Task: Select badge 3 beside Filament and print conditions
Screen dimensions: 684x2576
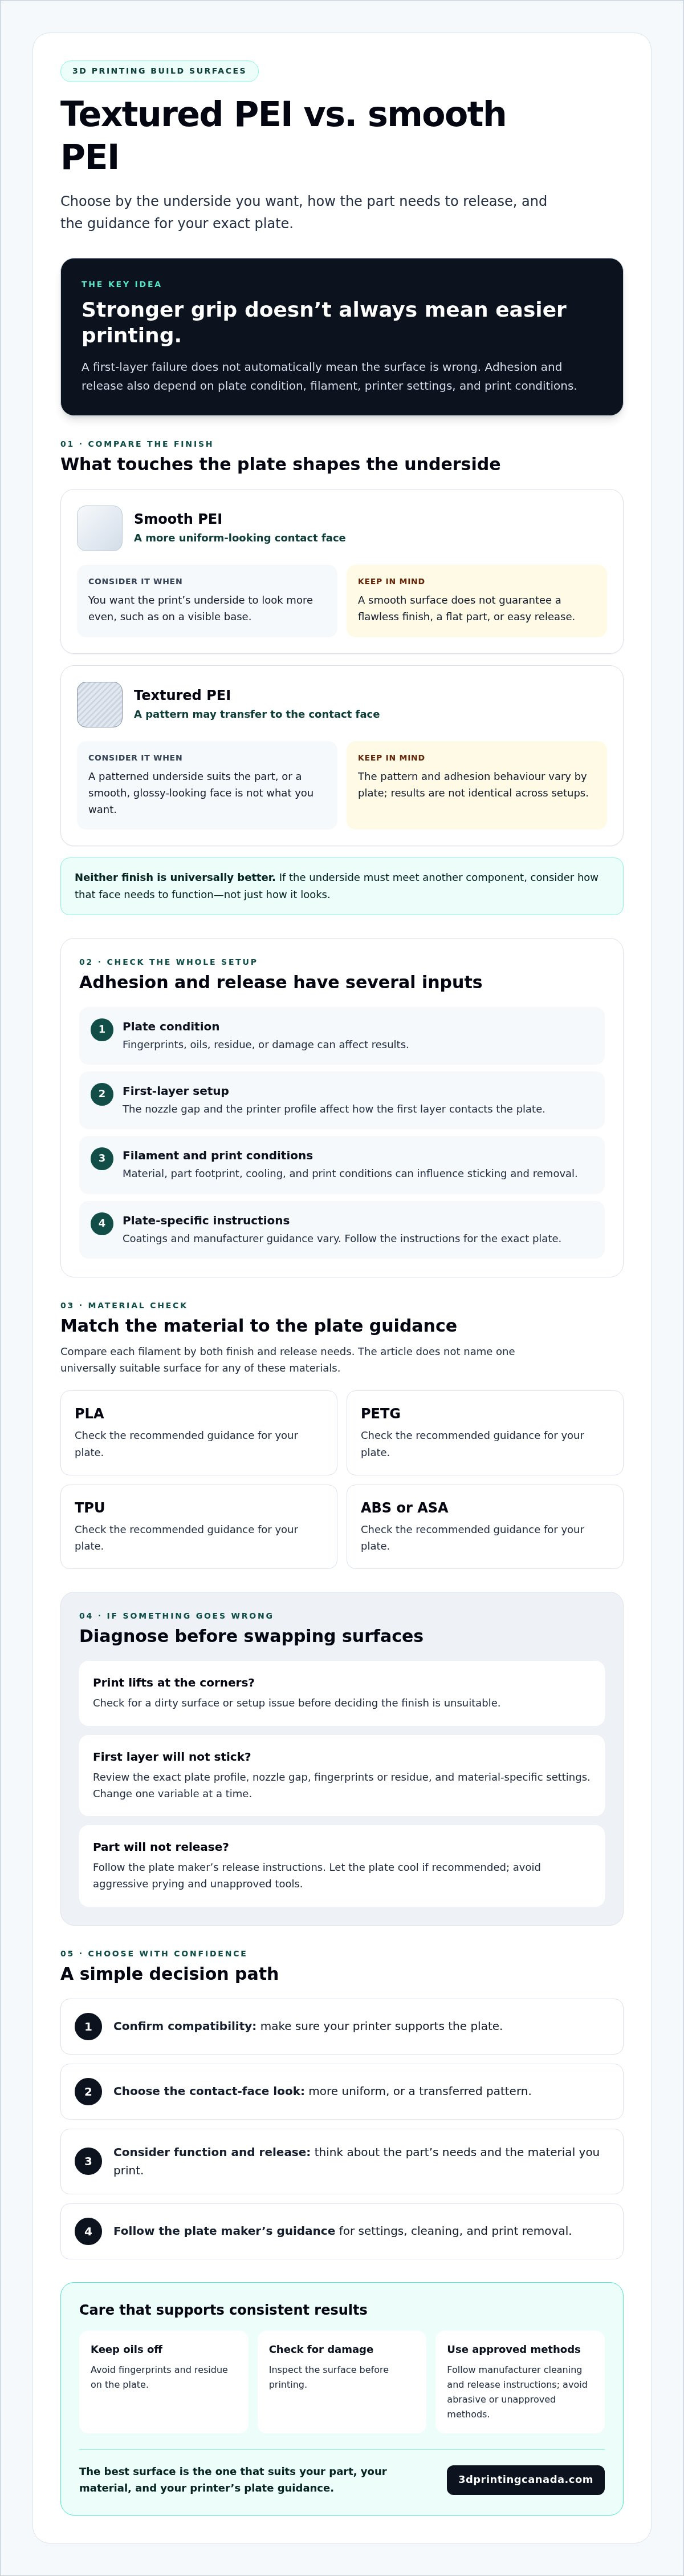Action: pyautogui.click(x=102, y=1158)
